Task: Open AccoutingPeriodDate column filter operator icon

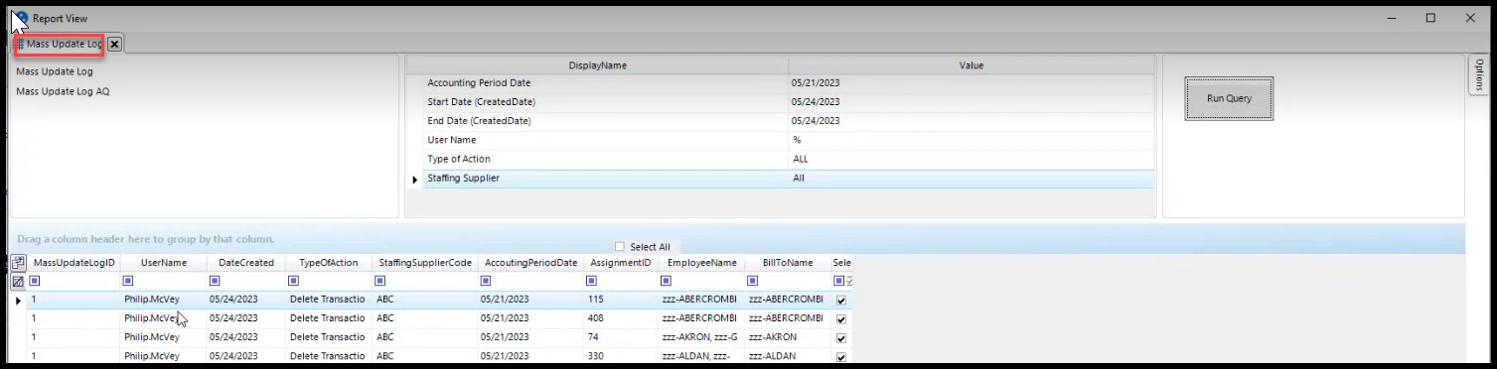Action: pos(486,282)
